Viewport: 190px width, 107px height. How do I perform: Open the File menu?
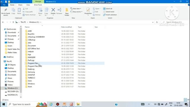pos(4,5)
